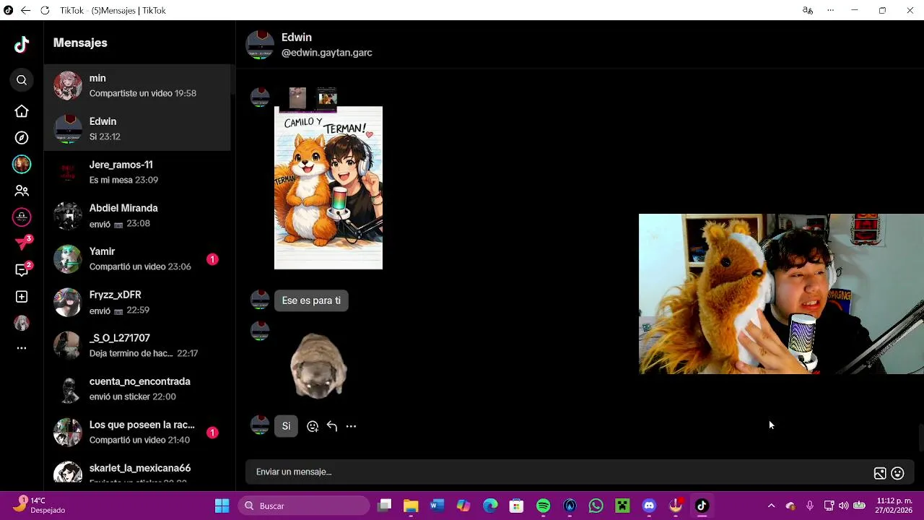Image resolution: width=924 pixels, height=520 pixels.
Task: Open the Fryzz_xDFR conversation
Action: pyautogui.click(x=137, y=302)
